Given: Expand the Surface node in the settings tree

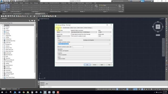Looking at the screenshot, I should pyautogui.click(x=3, y=30).
